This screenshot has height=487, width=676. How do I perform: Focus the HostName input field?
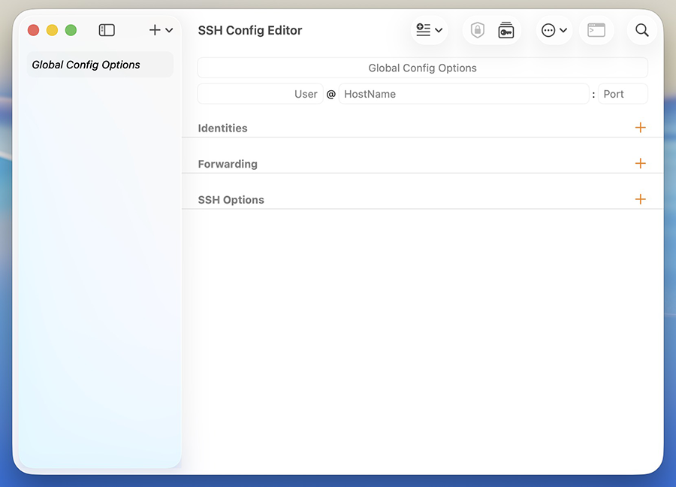463,94
